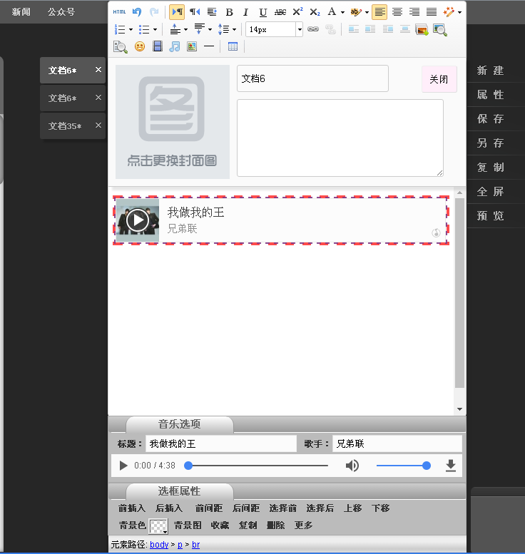Toggle bold formatting
525x554 pixels.
tap(230, 12)
